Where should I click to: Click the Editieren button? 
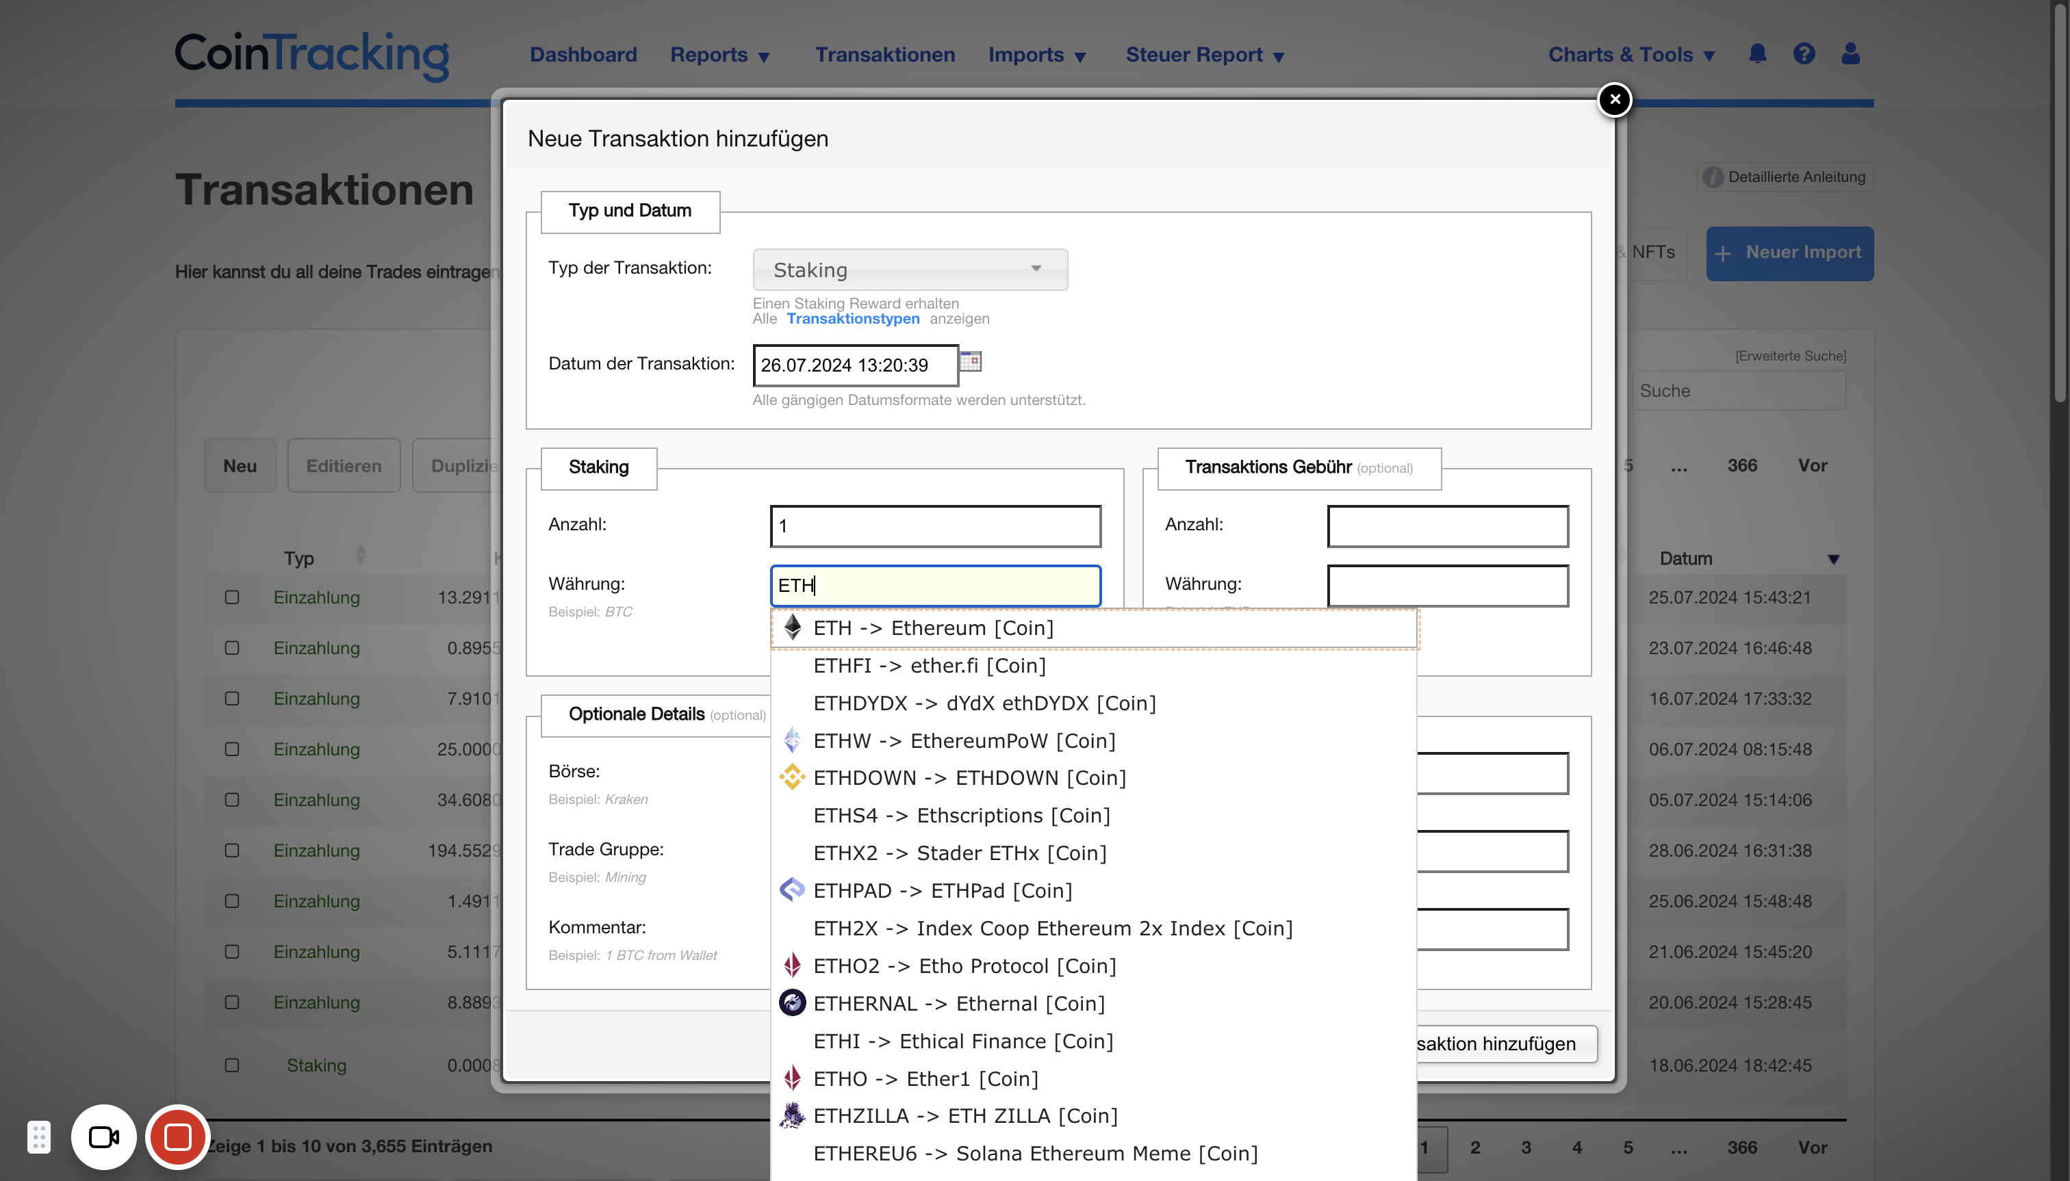[x=344, y=465]
